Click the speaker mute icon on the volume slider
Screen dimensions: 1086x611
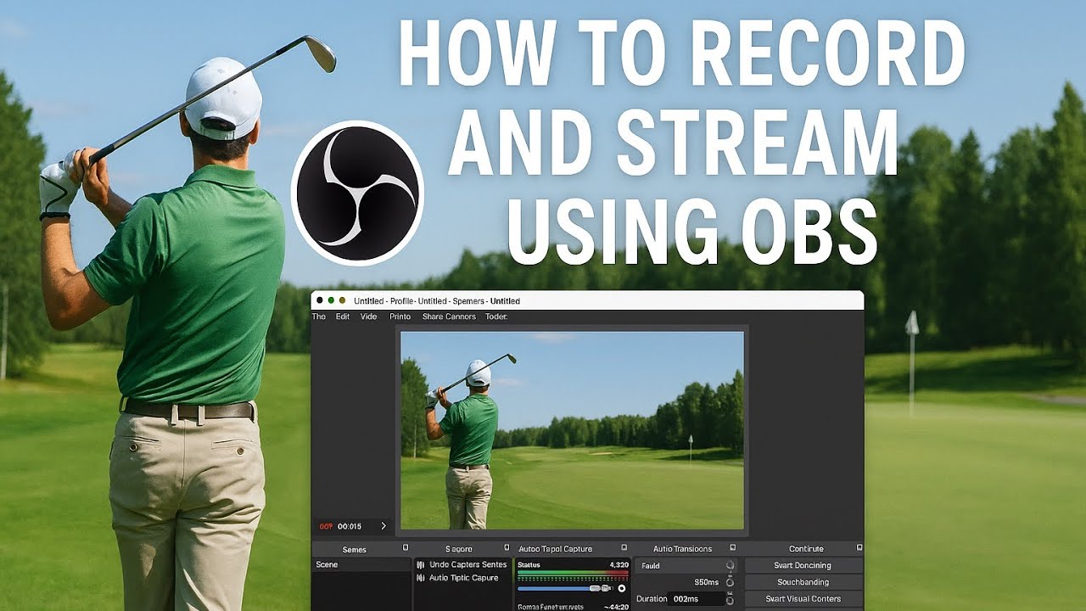(607, 588)
